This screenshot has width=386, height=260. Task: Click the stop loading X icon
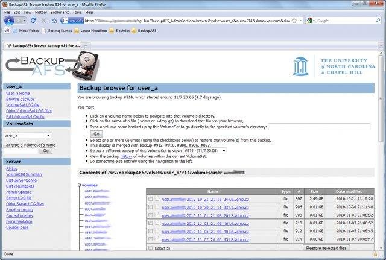tap(43, 21)
